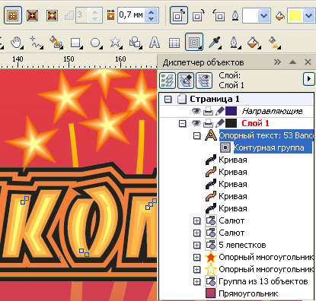Viewport: 316px width, 301px height.
Task: Select the Basic Shapes tool
Action: point(135,43)
